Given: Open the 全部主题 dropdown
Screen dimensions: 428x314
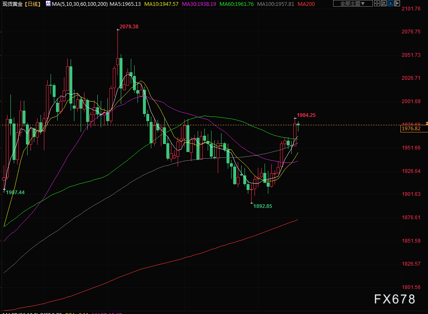Looking at the screenshot, I should coord(352,4).
